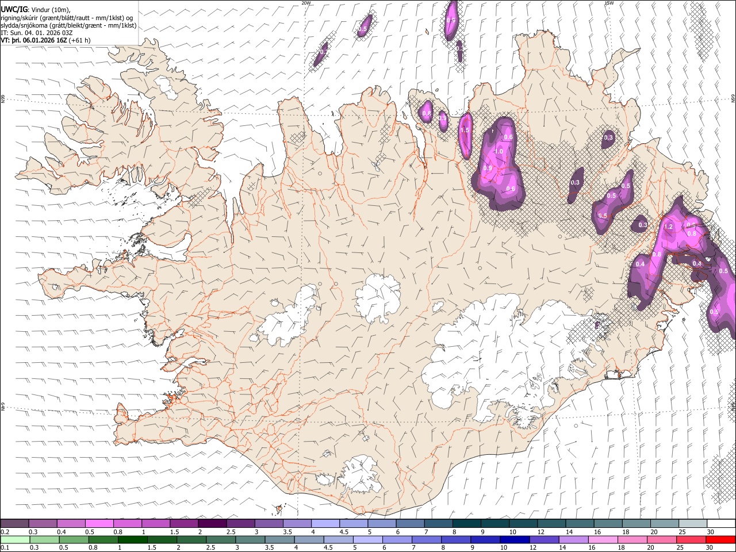Screen dimensions: 736x552
Task: Pick the lower scale pink swatch starting at 20
Action: click(661, 539)
